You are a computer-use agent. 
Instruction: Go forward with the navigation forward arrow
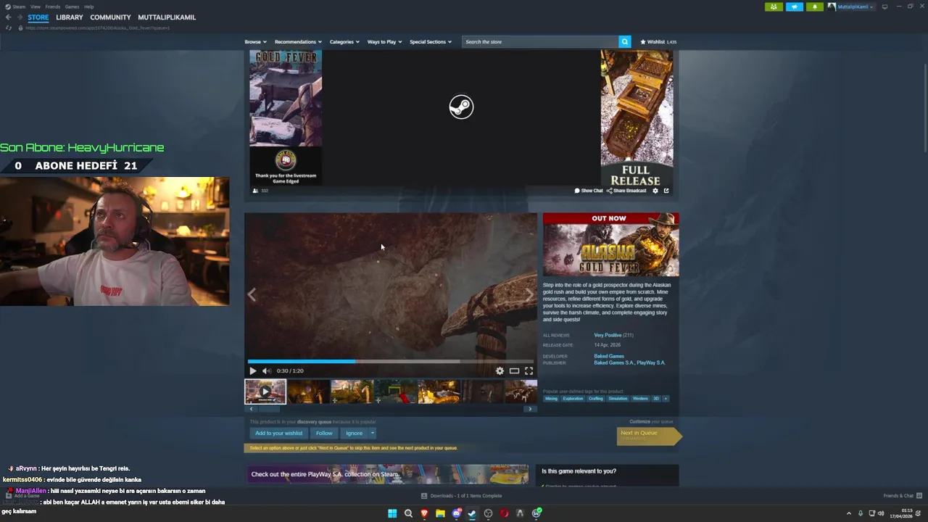click(x=20, y=17)
